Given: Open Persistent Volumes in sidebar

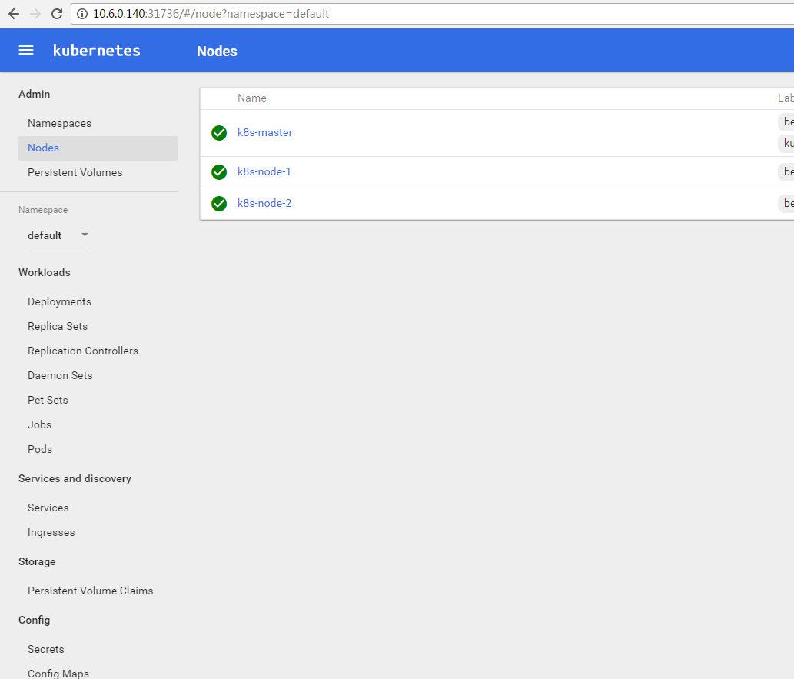Looking at the screenshot, I should tap(75, 172).
